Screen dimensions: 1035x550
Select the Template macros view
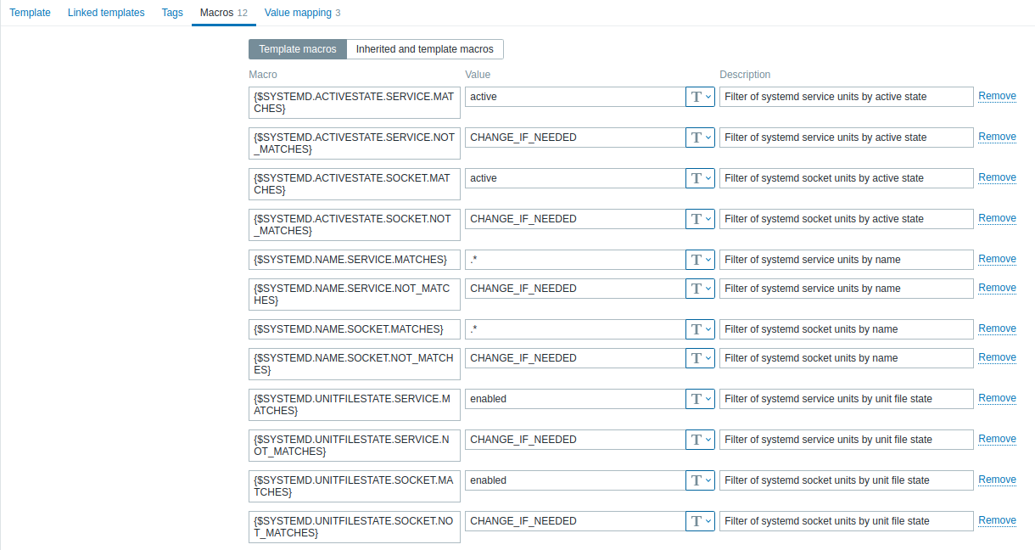[x=297, y=49]
